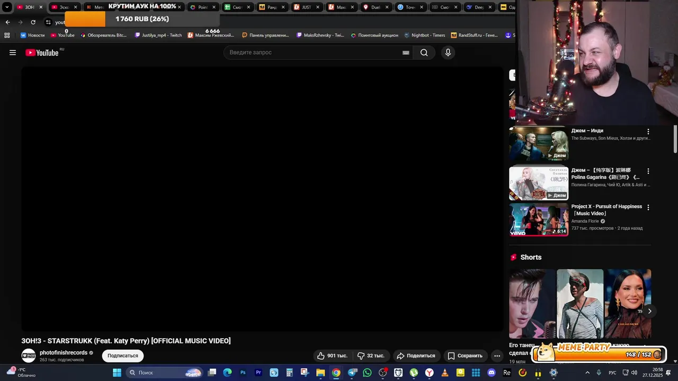
Task: Dislike the video (32 тыс.)
Action: click(371, 356)
